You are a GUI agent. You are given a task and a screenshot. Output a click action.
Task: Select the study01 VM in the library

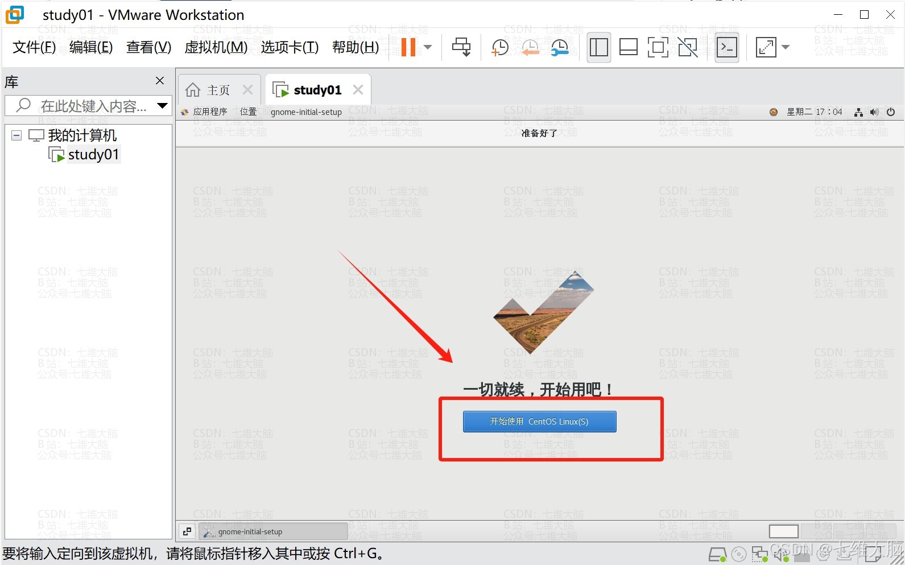pos(93,154)
